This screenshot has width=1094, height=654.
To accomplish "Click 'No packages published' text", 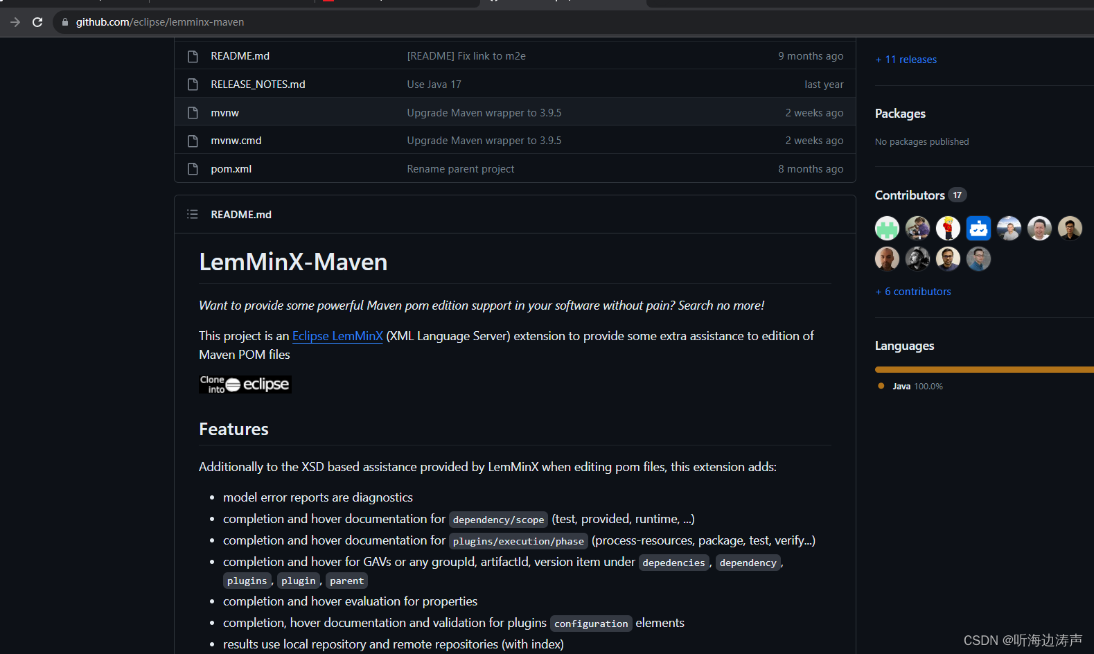I will click(x=921, y=142).
